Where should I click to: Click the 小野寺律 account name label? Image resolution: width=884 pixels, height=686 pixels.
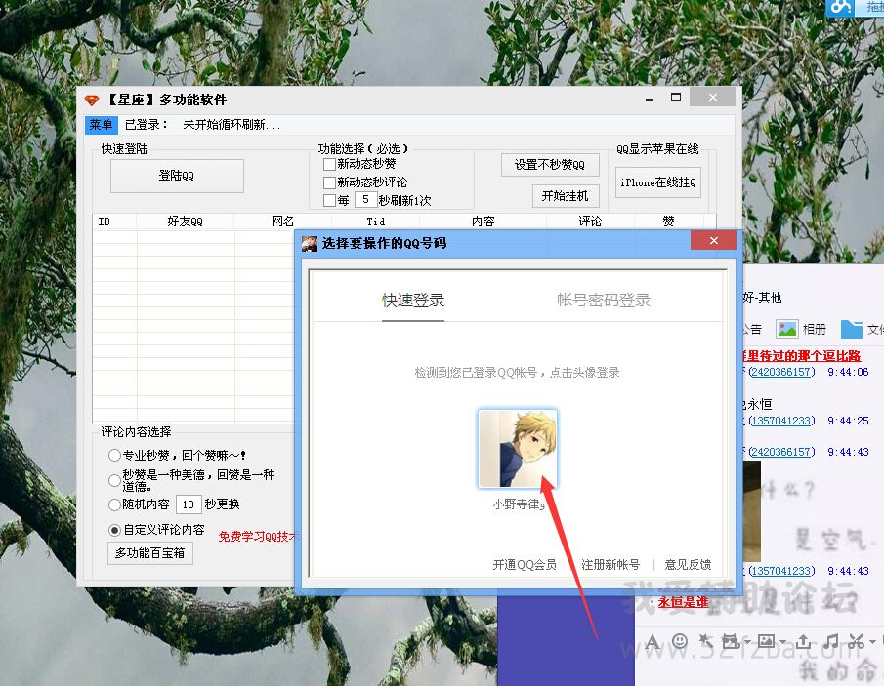point(519,504)
